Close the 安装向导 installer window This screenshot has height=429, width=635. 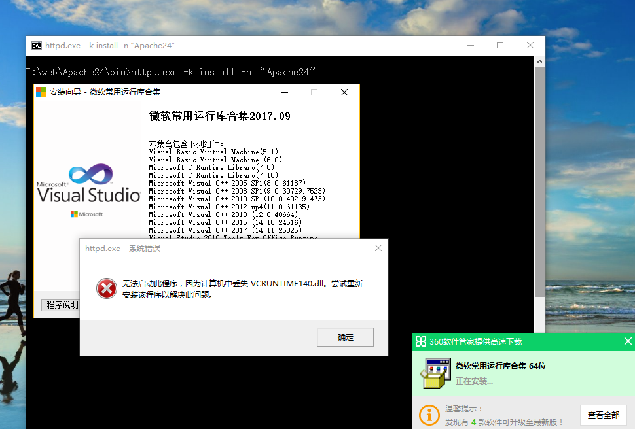coord(344,92)
